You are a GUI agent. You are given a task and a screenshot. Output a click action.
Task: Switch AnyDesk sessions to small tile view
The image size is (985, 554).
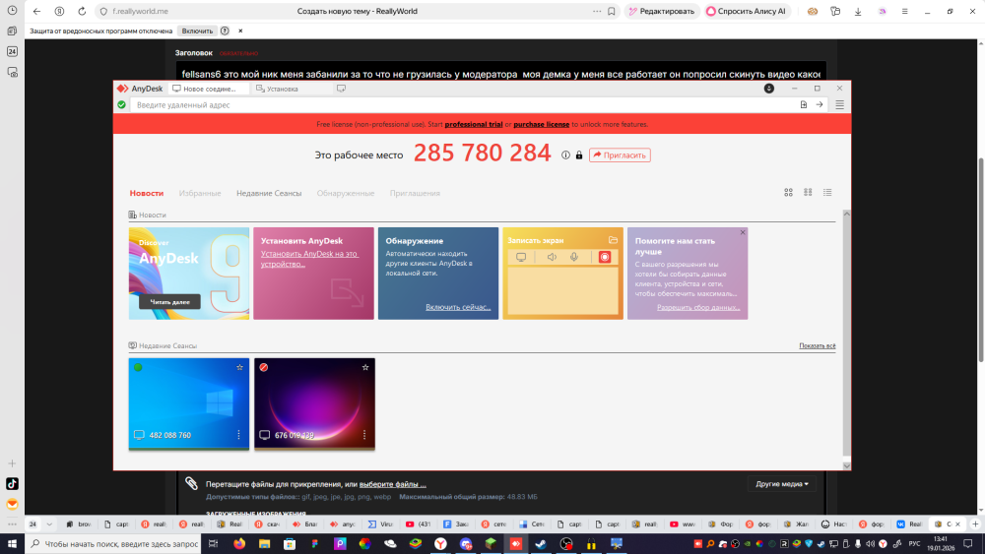[808, 193]
